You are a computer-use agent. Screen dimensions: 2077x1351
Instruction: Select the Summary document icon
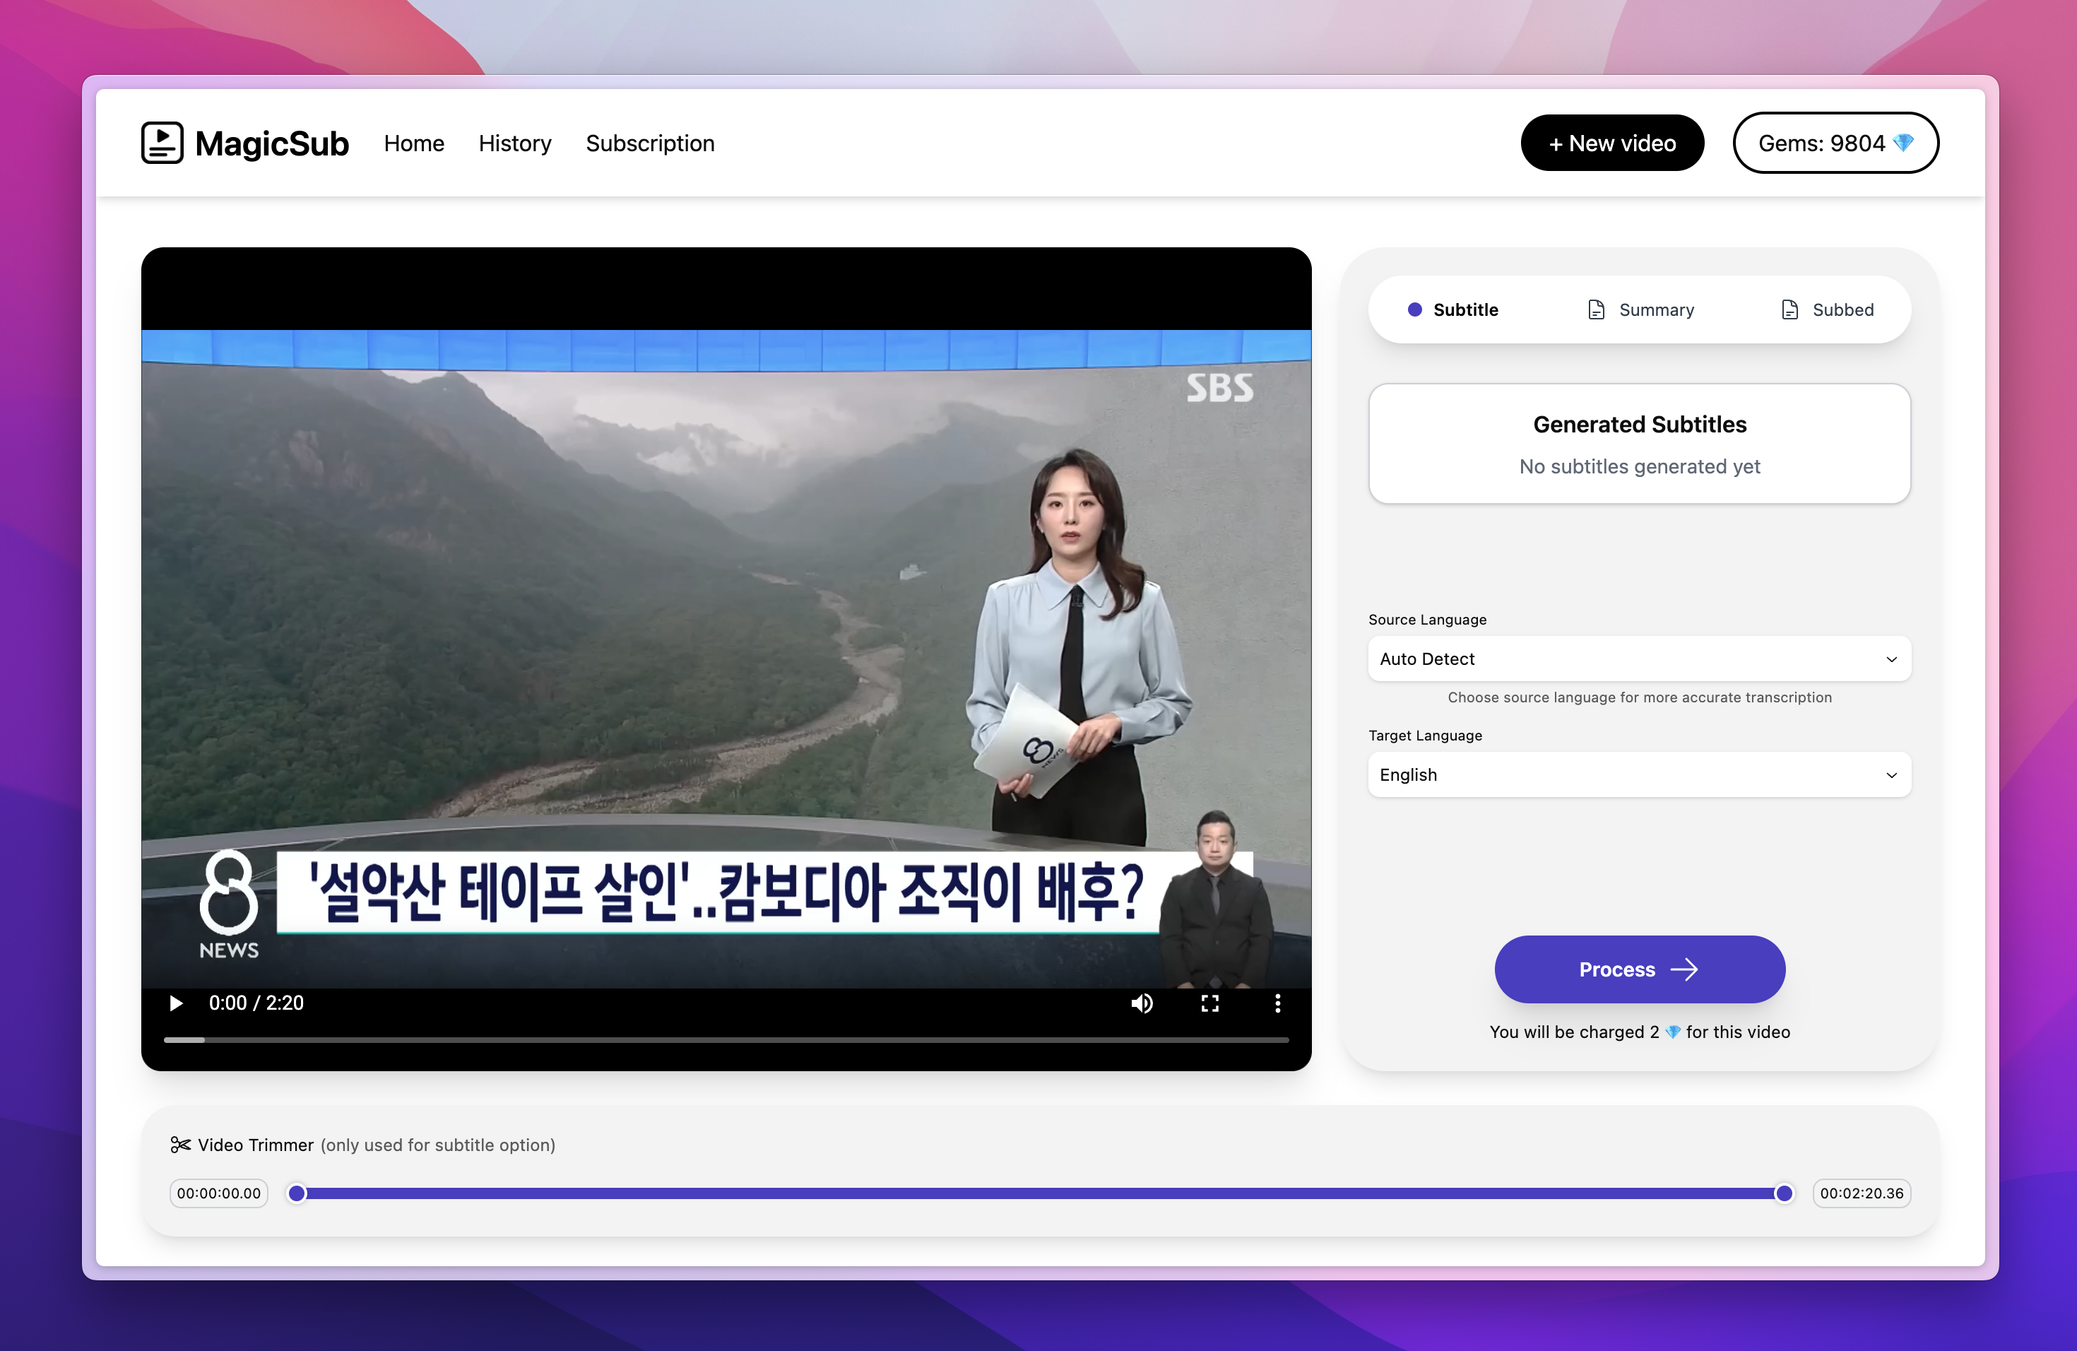tap(1597, 309)
